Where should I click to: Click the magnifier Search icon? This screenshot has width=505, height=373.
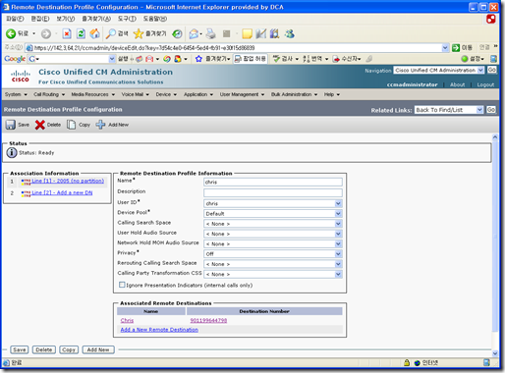(x=111, y=33)
